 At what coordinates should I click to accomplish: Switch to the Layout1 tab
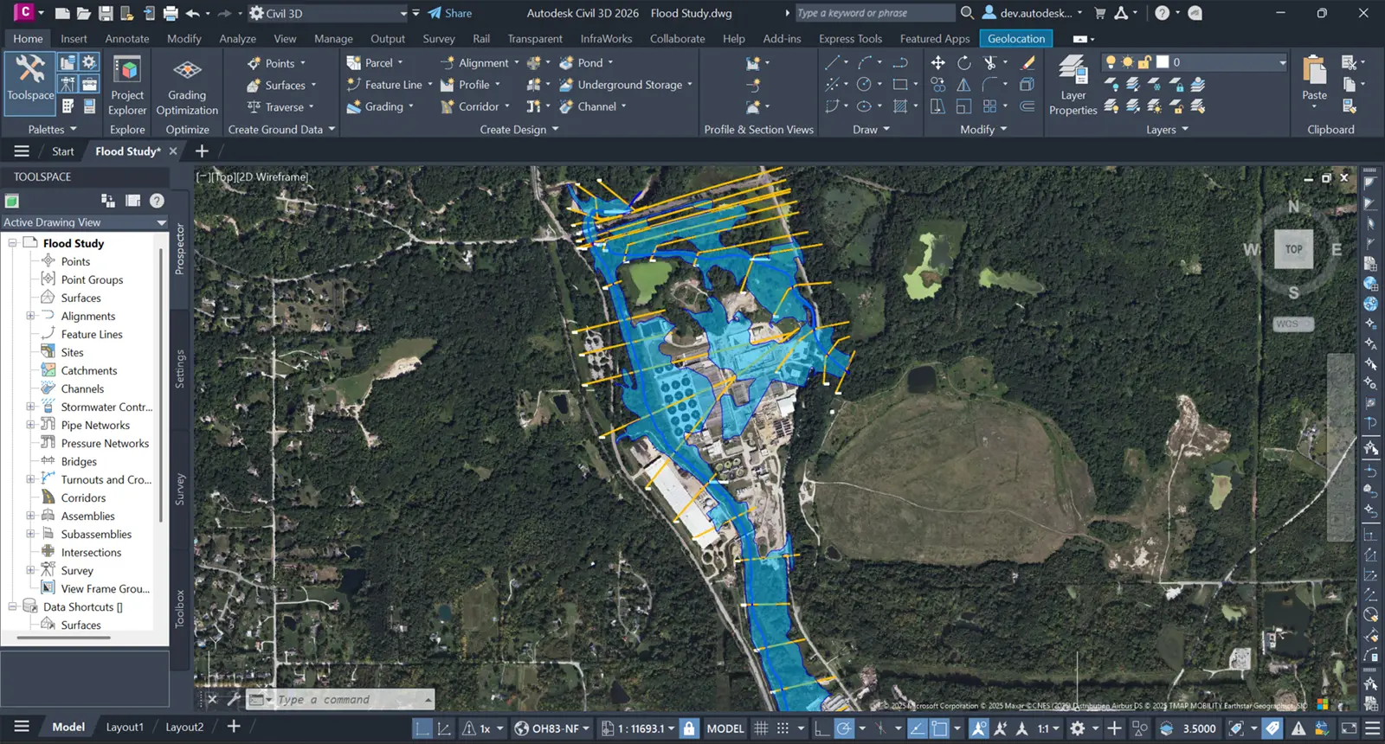click(125, 728)
